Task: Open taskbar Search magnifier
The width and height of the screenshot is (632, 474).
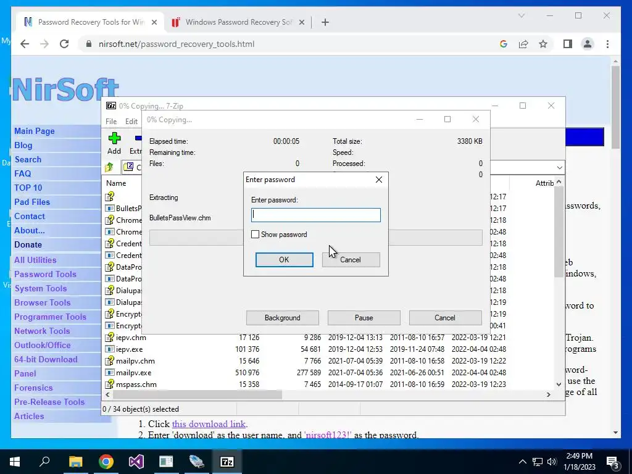Action: pyautogui.click(x=44, y=462)
